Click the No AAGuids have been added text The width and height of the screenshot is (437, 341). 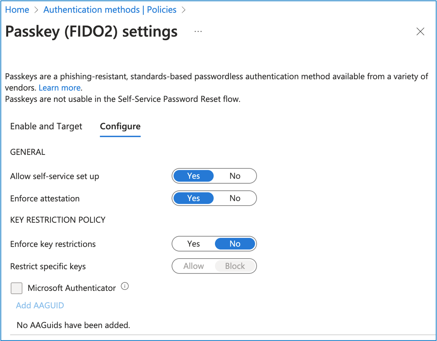(72, 325)
